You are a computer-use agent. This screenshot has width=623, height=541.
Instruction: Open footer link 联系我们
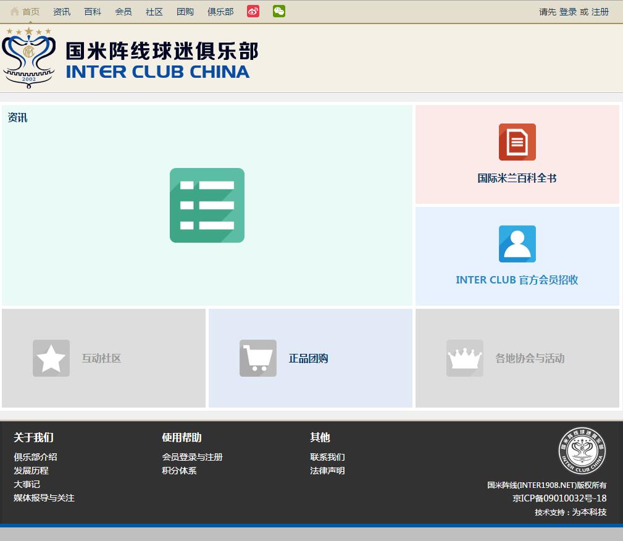pos(327,457)
